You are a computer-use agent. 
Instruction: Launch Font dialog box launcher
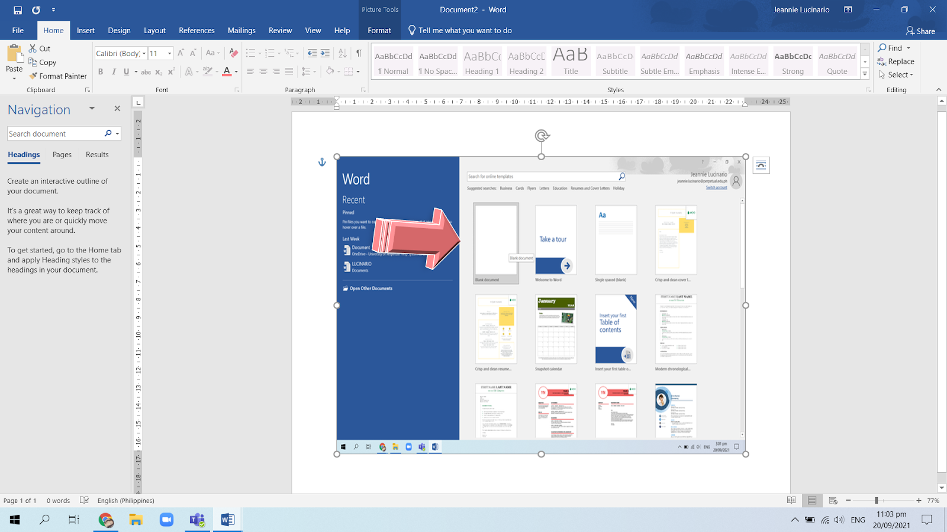(237, 90)
